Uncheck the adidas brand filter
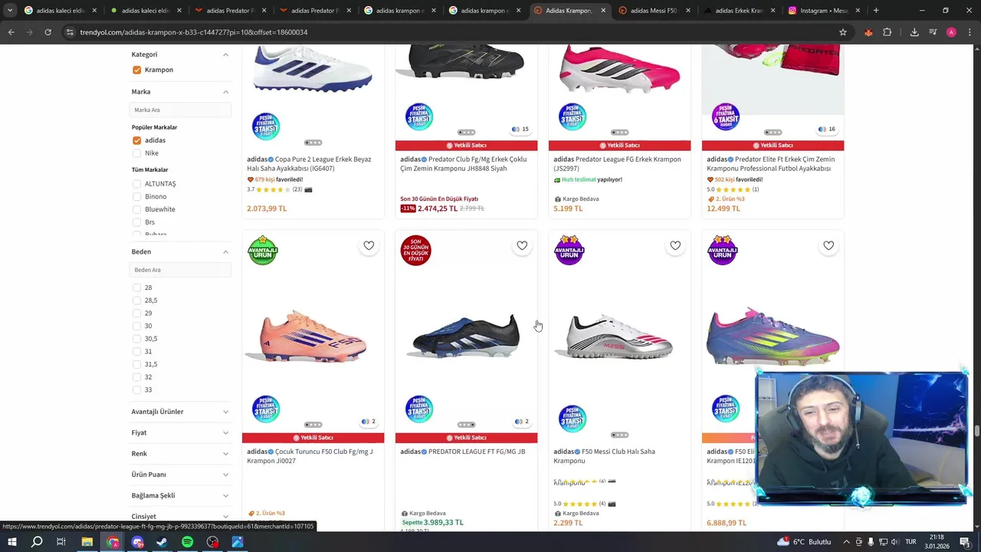981x552 pixels. tap(136, 140)
